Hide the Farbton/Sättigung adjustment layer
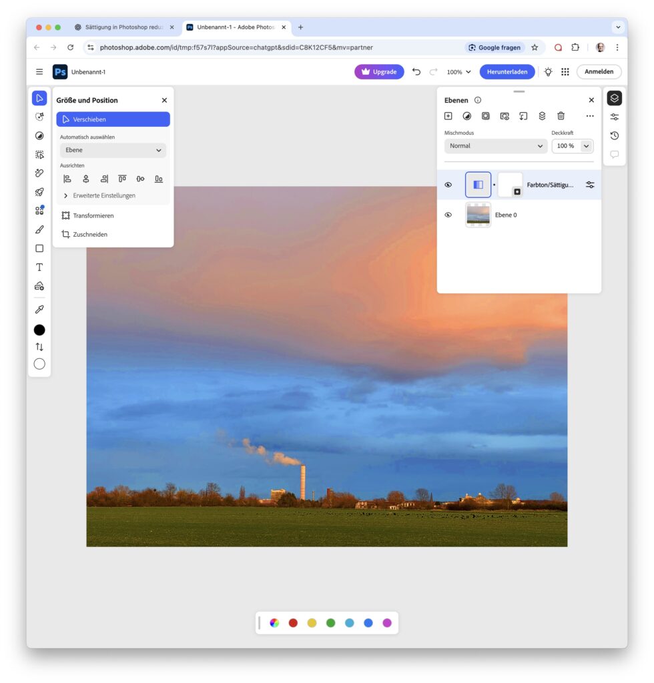Screen dimensions: 654x683 point(448,185)
